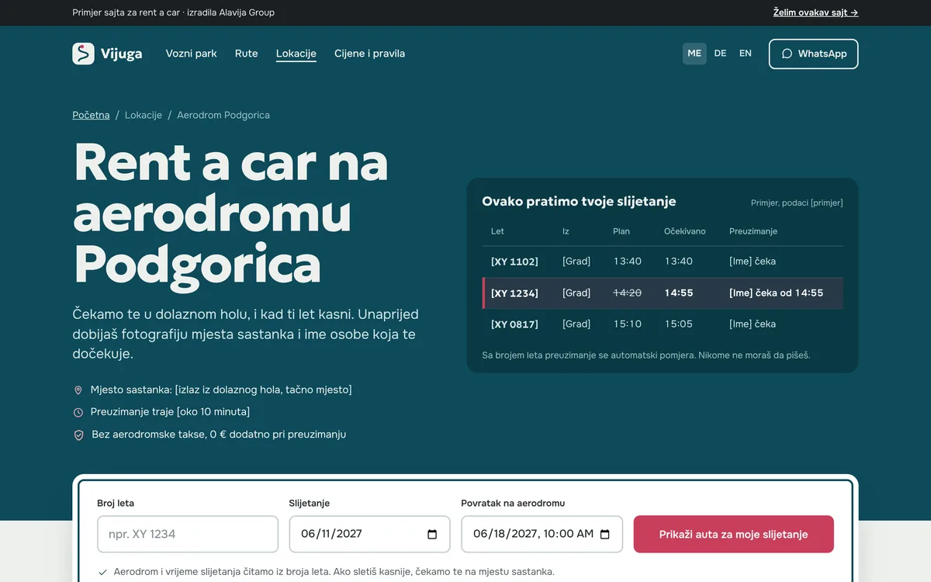
Task: Click the Vijuga brand name
Action: [121, 54]
